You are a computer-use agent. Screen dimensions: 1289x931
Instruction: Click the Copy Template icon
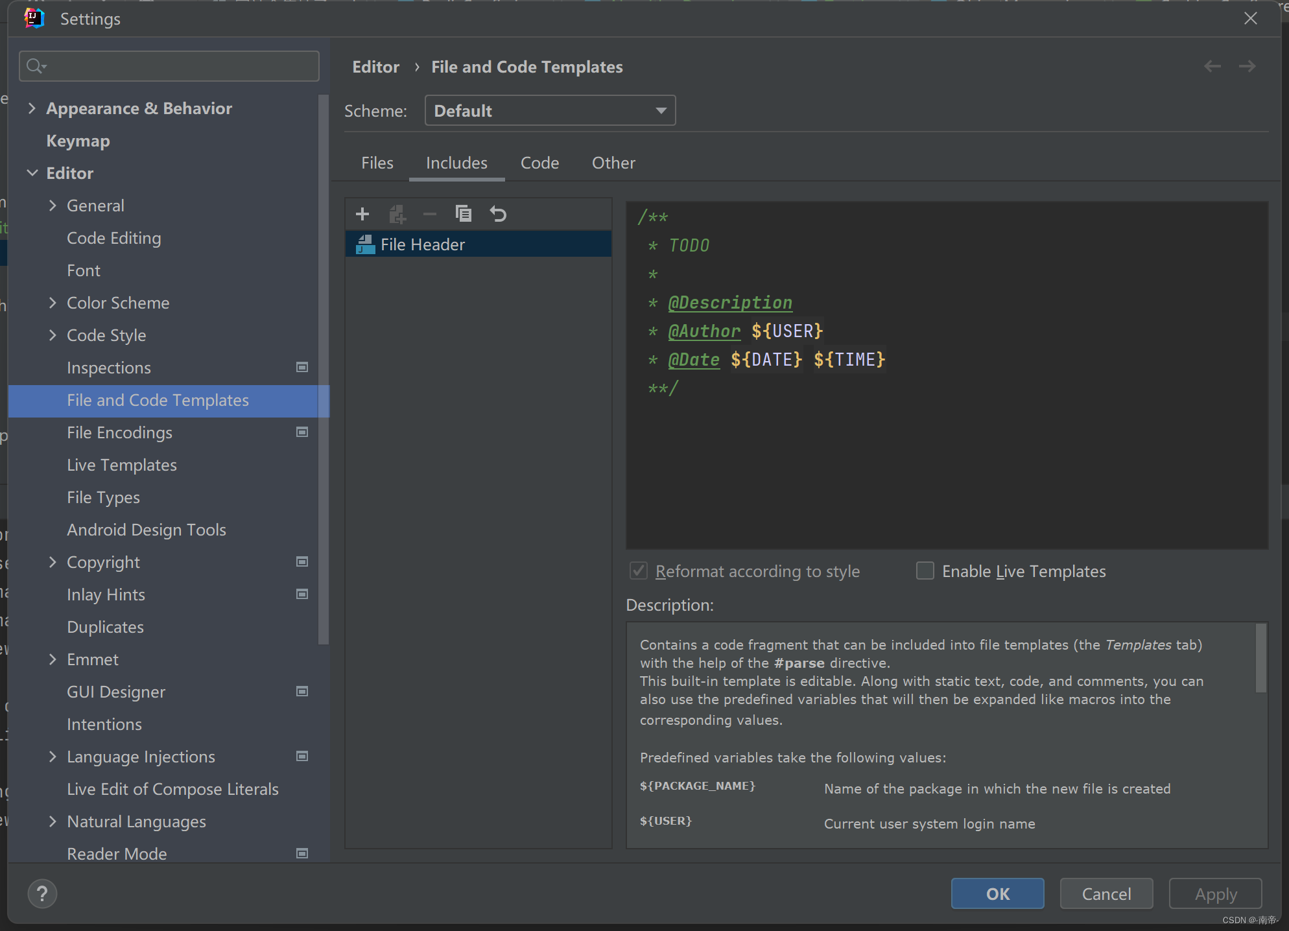click(464, 213)
